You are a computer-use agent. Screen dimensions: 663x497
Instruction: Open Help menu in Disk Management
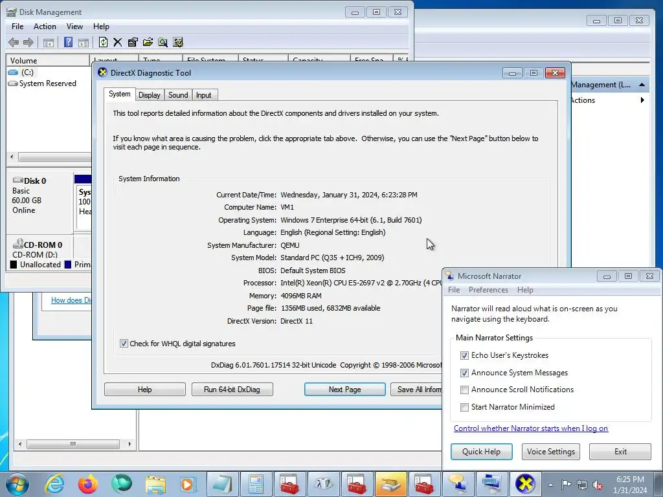[x=101, y=26]
